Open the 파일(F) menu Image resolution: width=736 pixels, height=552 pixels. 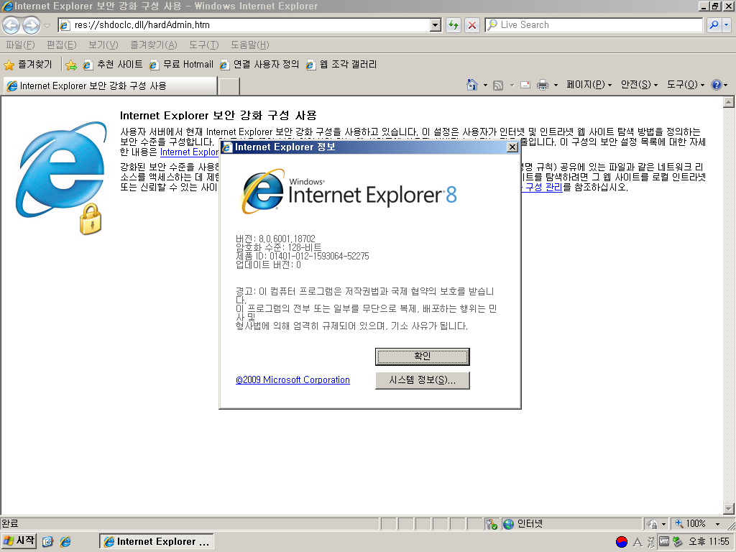click(x=20, y=45)
